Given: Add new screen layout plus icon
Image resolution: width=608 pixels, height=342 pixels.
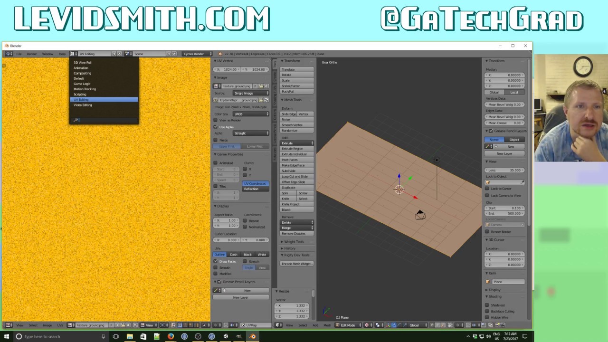Looking at the screenshot, I should [x=114, y=54].
